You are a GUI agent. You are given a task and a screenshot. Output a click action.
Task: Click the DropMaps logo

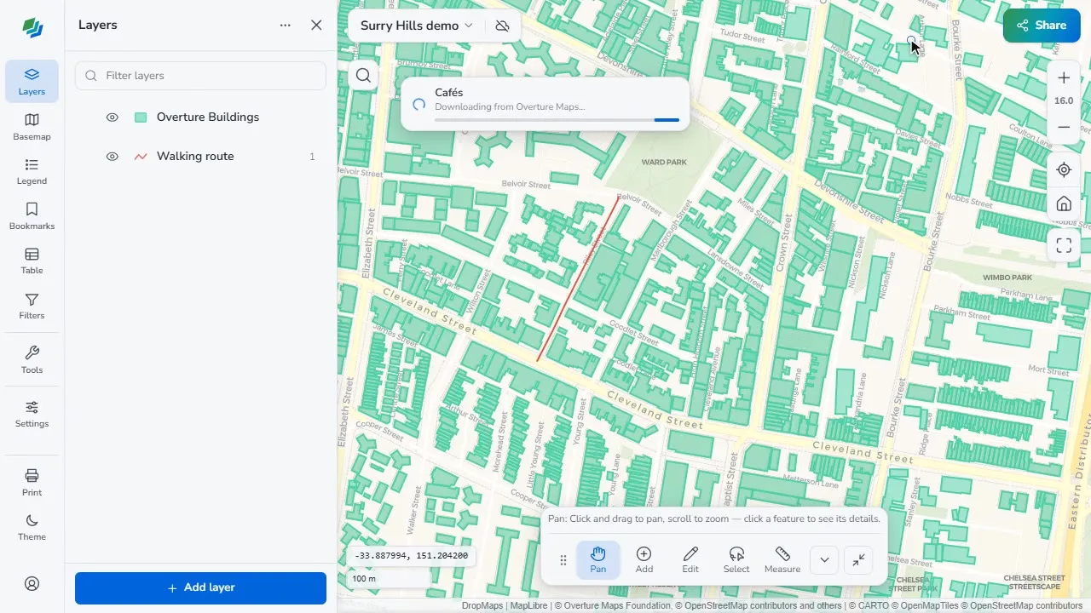pos(32,27)
